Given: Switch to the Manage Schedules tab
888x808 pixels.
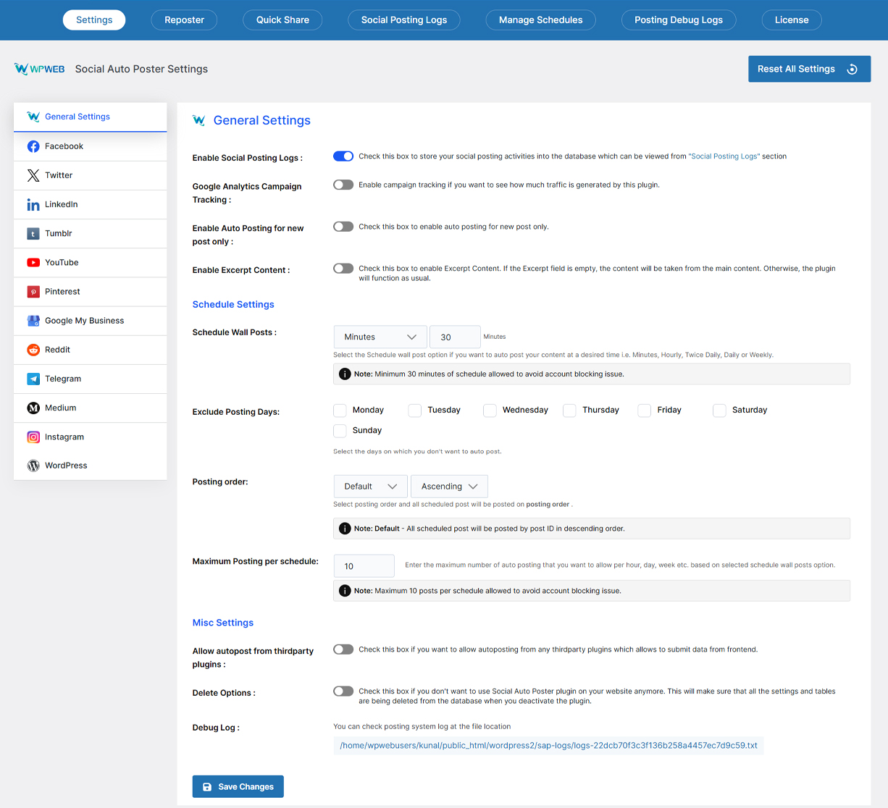Looking at the screenshot, I should [540, 20].
